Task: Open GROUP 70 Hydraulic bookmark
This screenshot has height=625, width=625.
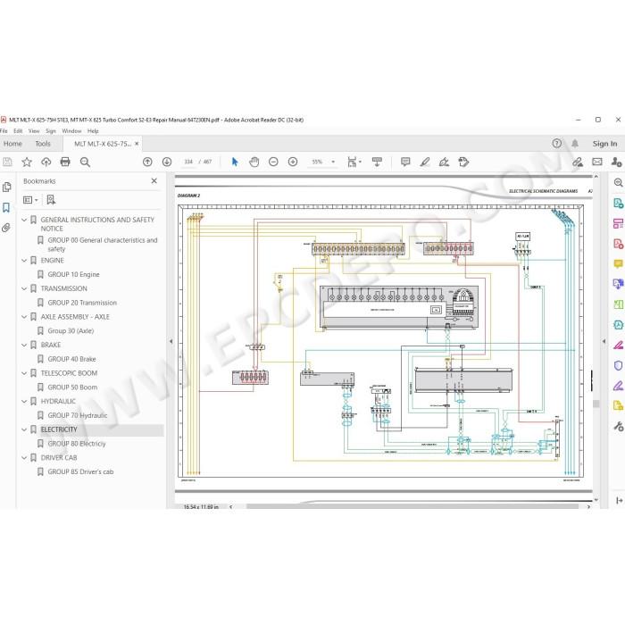Action: [x=78, y=415]
